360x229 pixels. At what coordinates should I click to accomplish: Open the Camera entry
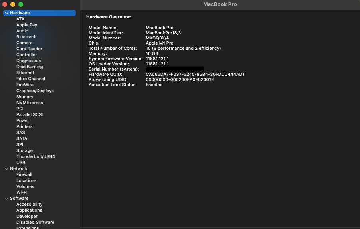24,43
